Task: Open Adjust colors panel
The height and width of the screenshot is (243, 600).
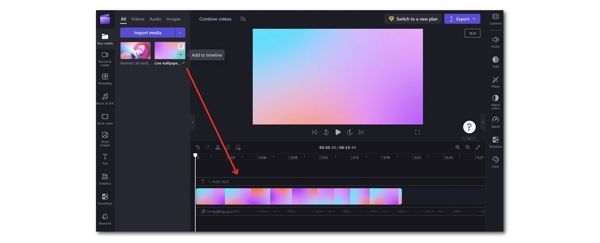Action: 495,102
